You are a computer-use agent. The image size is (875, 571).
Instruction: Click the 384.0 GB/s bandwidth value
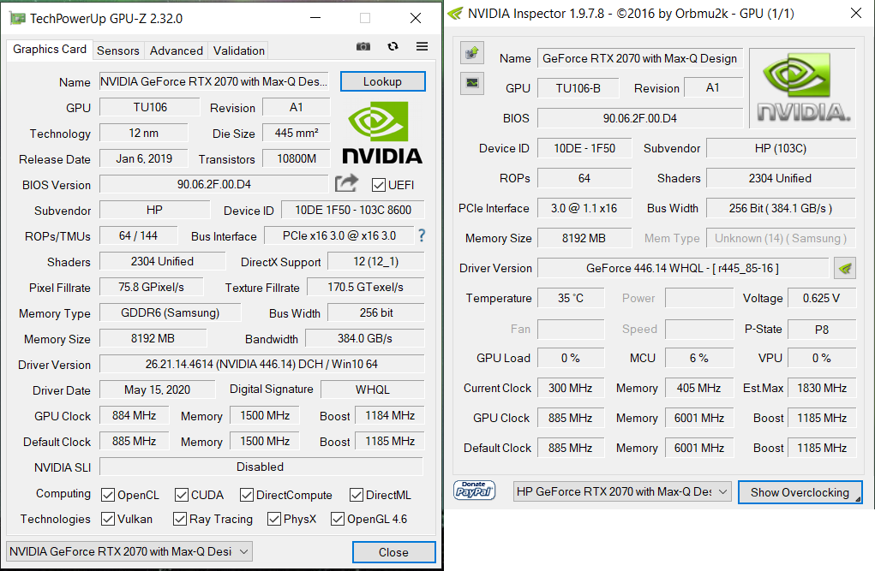click(x=365, y=338)
